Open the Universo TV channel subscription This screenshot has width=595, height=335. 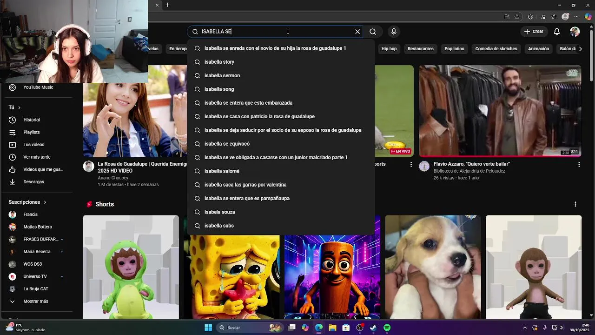(x=37, y=276)
